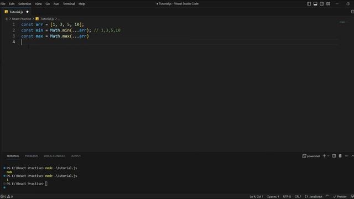354x199 pixels.
Task: Open the Customize Layout icon
Action: coord(328,4)
